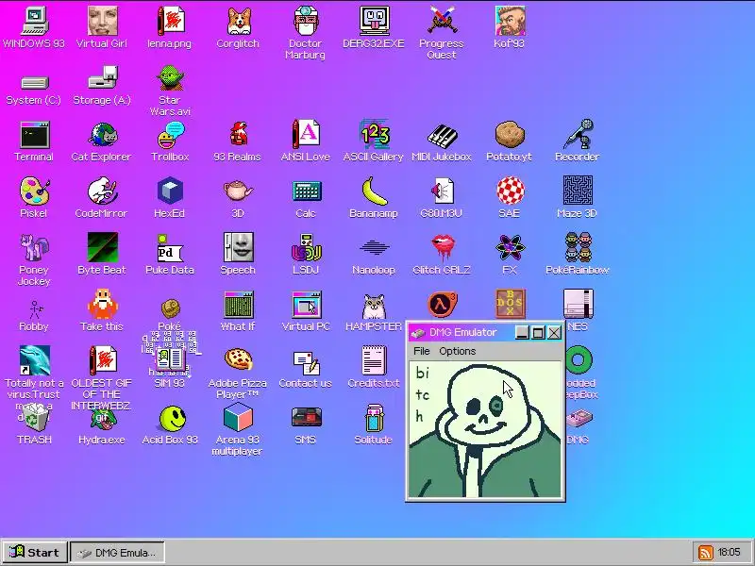
Task: Click the DMG Emulator game screen
Action: click(x=484, y=429)
